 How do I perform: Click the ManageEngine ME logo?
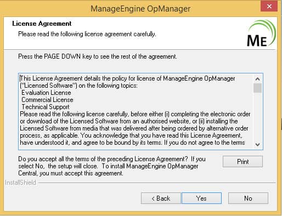coord(261,33)
